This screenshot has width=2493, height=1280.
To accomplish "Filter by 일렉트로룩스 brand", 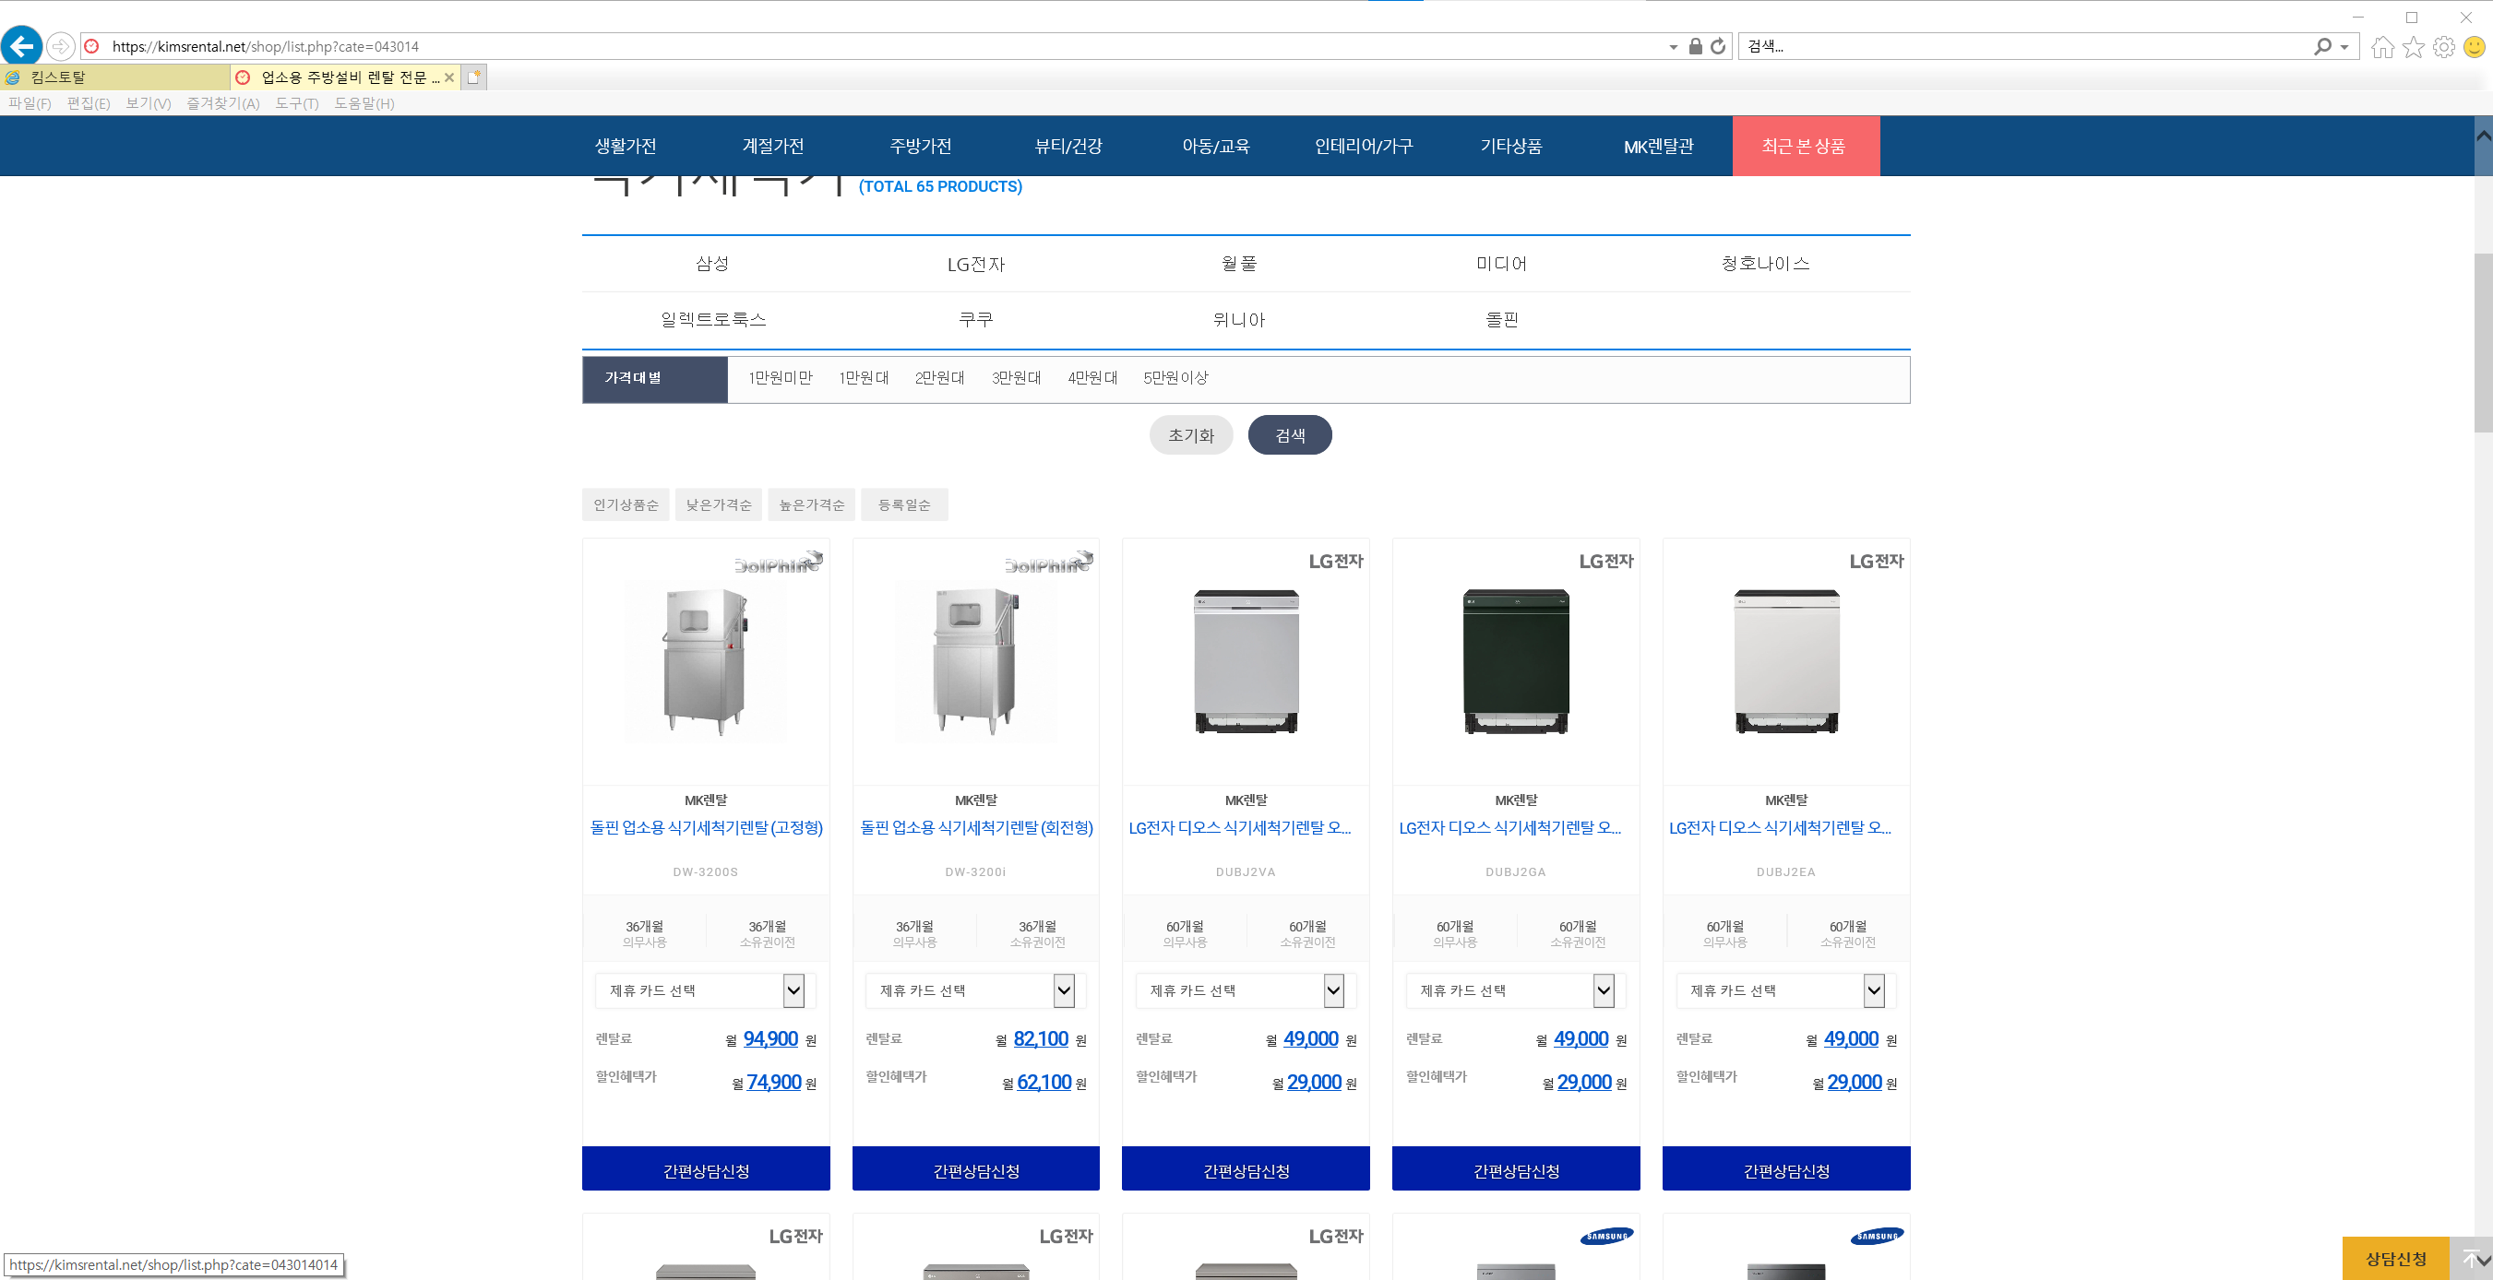I will coord(713,319).
